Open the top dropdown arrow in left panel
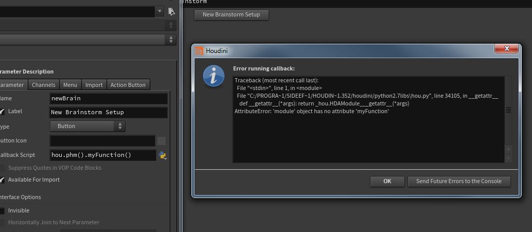The height and width of the screenshot is (232, 532). [160, 11]
